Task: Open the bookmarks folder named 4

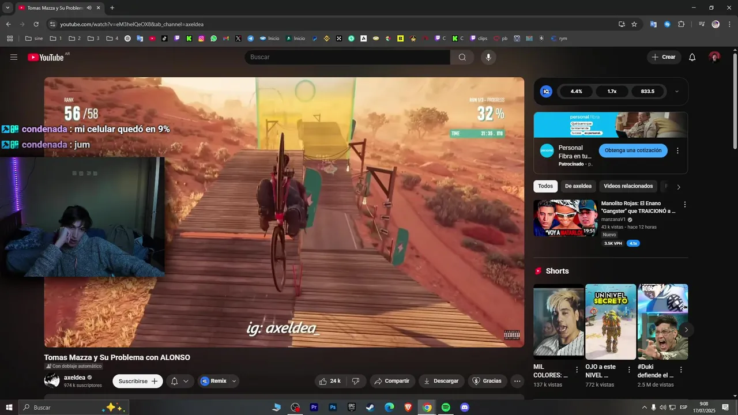Action: 112,39
